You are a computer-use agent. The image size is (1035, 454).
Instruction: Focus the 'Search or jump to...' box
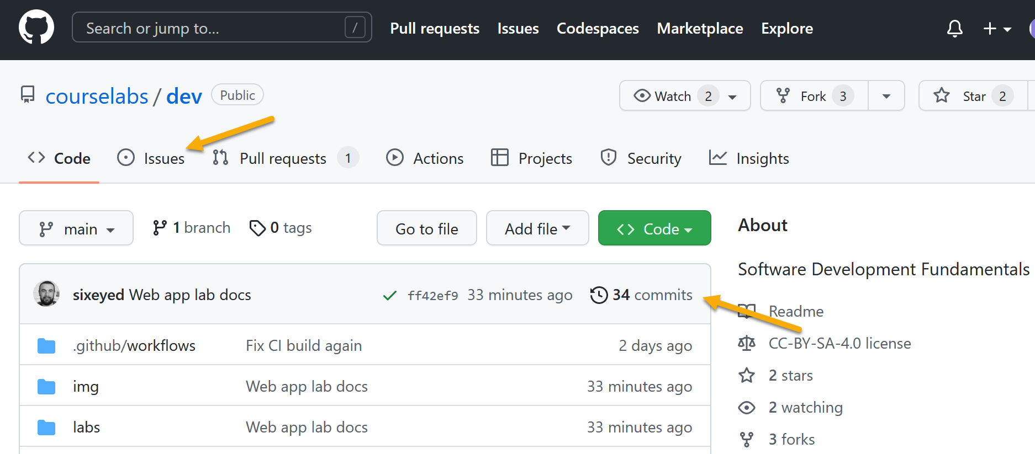221,28
